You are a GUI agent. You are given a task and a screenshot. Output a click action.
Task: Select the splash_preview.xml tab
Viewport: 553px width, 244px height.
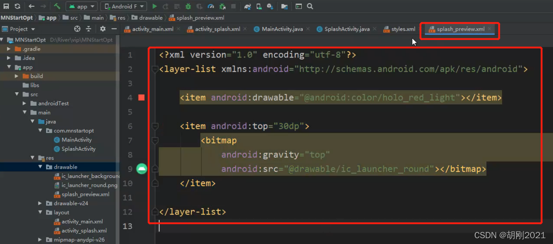tap(460, 29)
